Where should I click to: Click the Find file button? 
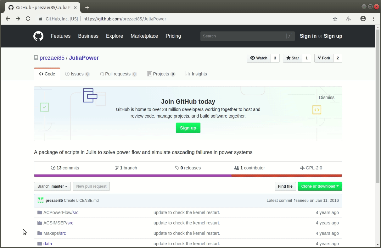pos(285,186)
